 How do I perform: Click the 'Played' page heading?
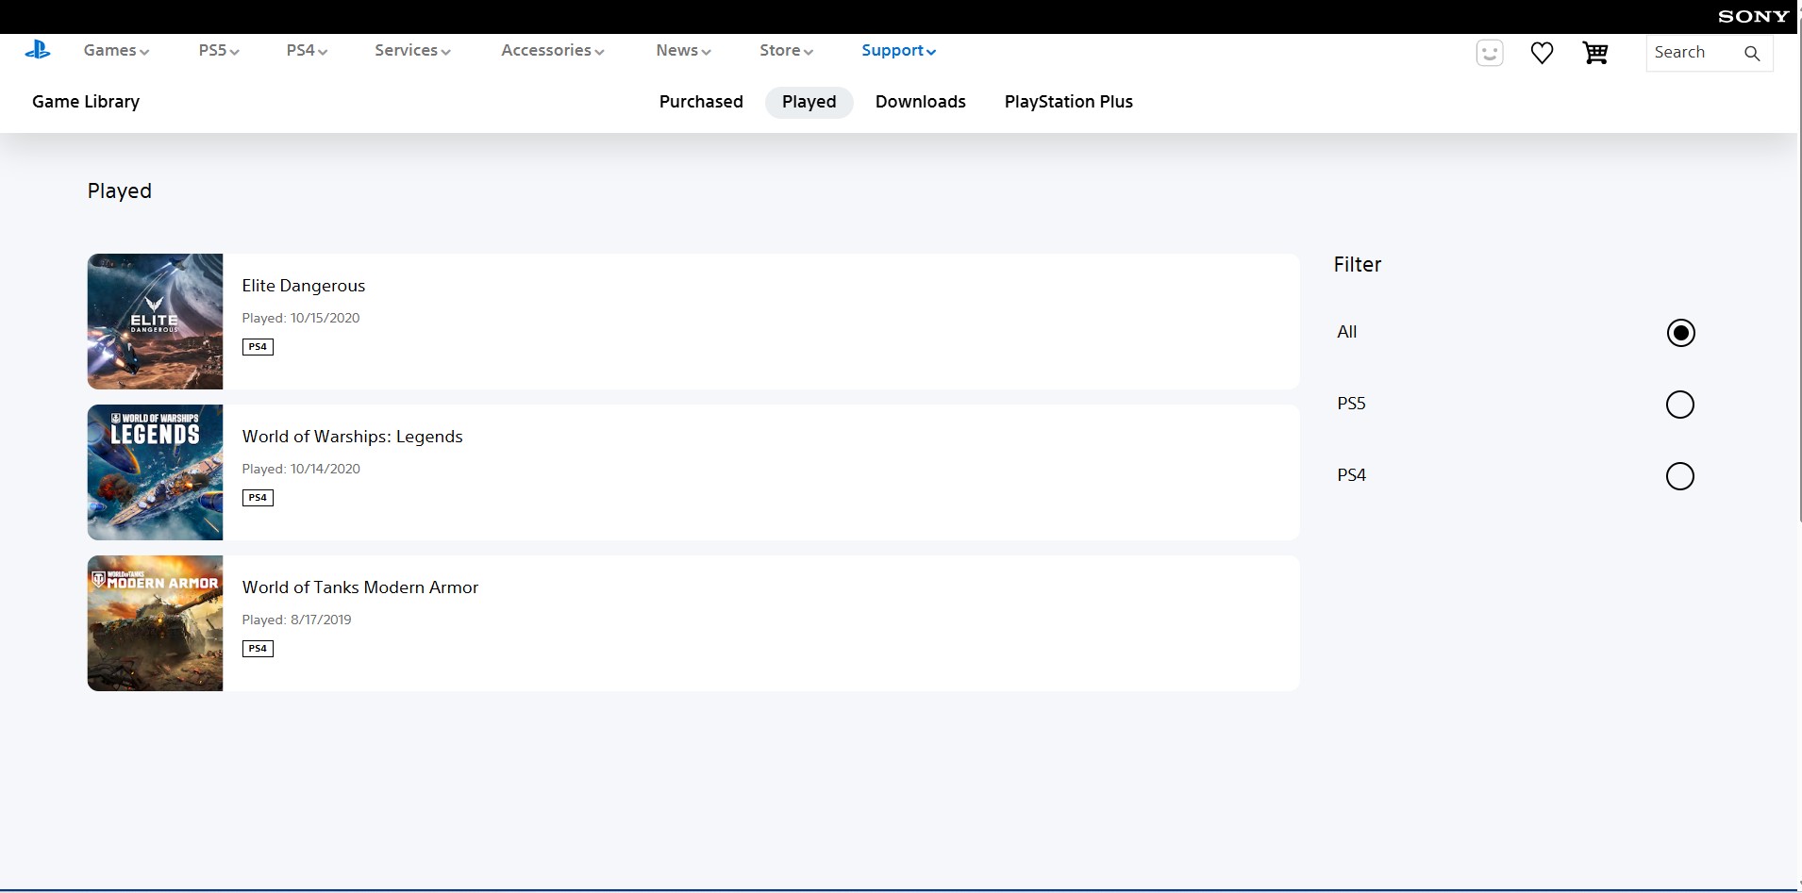tap(119, 191)
